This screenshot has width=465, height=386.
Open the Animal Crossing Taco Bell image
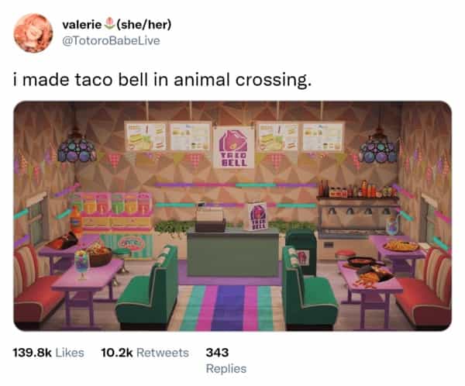[232, 216]
